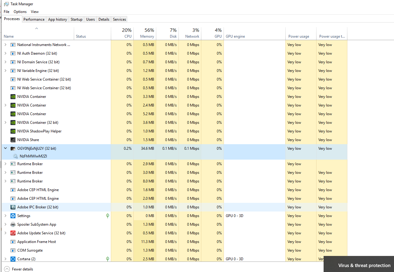Expand the Cortana (2) process group
The width and height of the screenshot is (394, 272).
pos(5,259)
